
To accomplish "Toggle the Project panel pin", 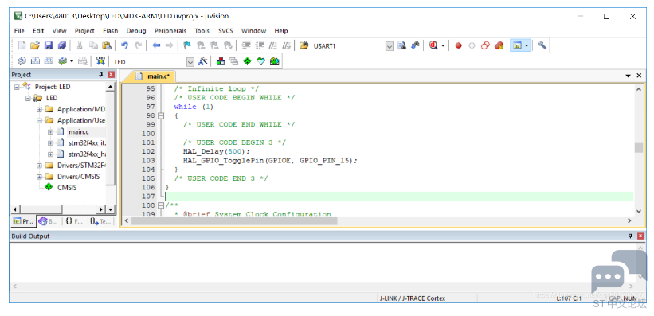I will (x=100, y=75).
